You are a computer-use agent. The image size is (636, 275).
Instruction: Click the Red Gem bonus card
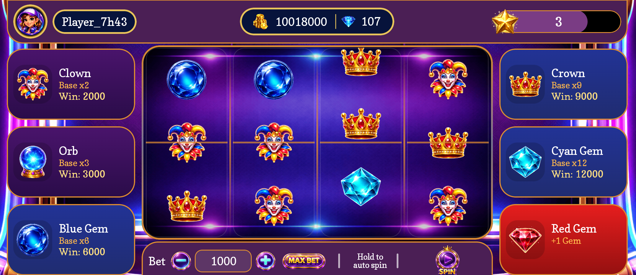pyautogui.click(x=563, y=240)
